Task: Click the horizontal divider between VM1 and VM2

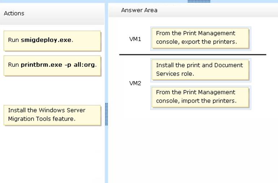Action: [192, 55]
